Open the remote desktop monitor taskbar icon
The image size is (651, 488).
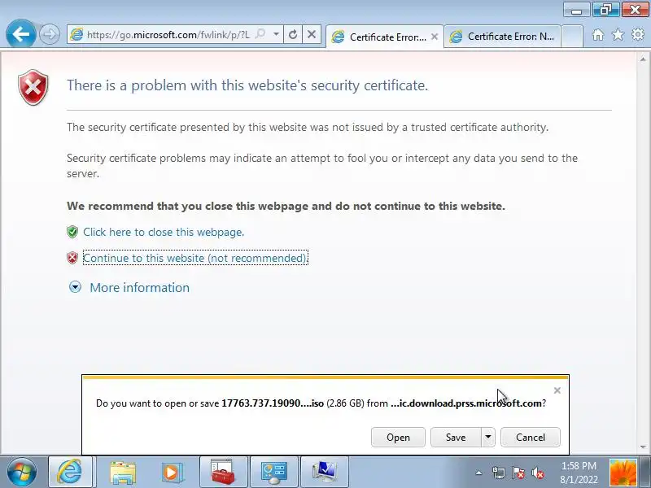pyautogui.click(x=324, y=472)
